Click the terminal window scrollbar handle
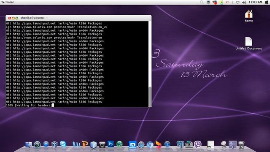 pos(150,97)
